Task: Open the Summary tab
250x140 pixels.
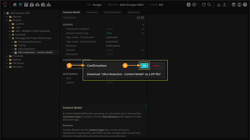Action: coord(92,12)
